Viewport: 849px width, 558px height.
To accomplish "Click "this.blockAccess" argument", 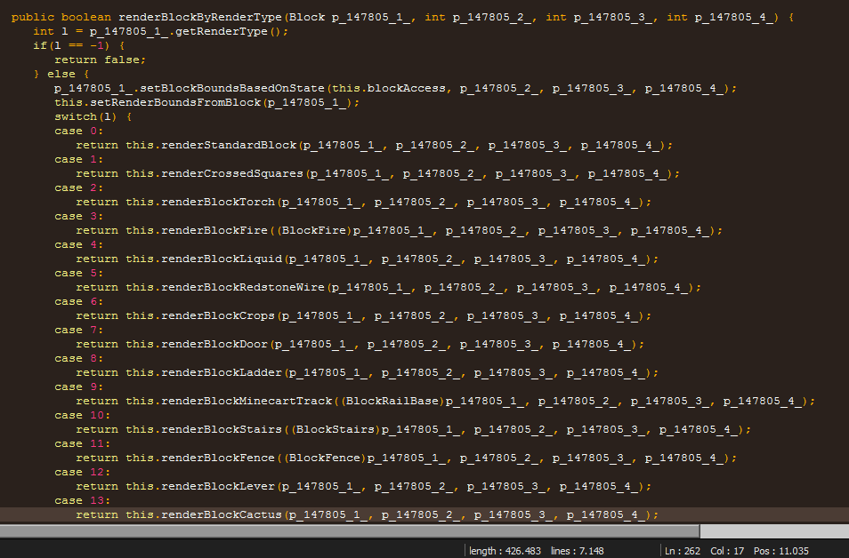I will 389,88.
